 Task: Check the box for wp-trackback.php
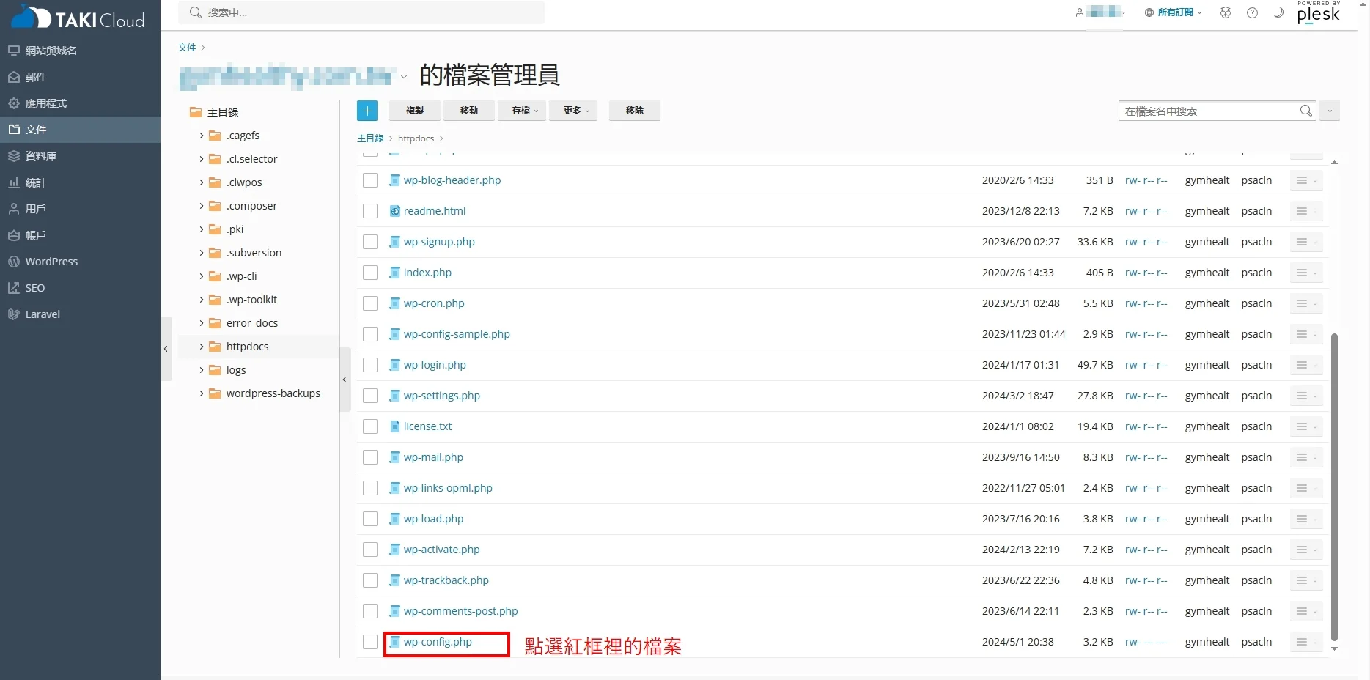(370, 580)
